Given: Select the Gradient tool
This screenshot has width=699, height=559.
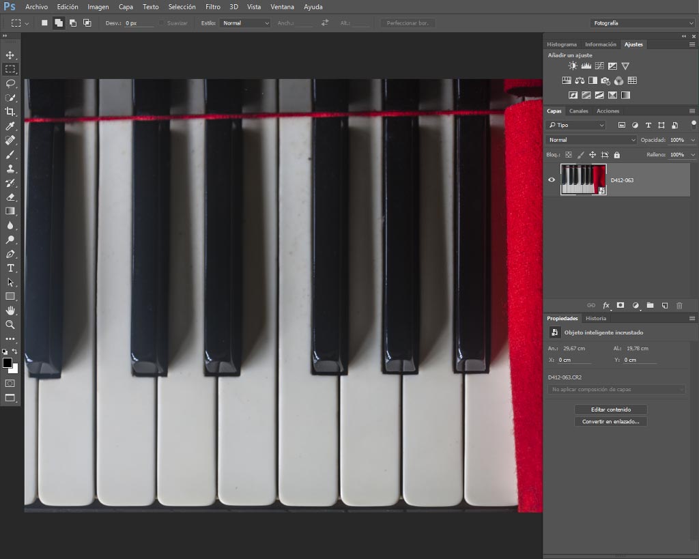Looking at the screenshot, I should (x=10, y=212).
